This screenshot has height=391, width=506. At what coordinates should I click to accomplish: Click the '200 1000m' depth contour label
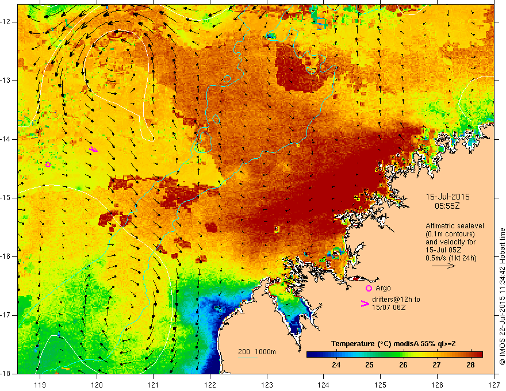tap(257, 352)
